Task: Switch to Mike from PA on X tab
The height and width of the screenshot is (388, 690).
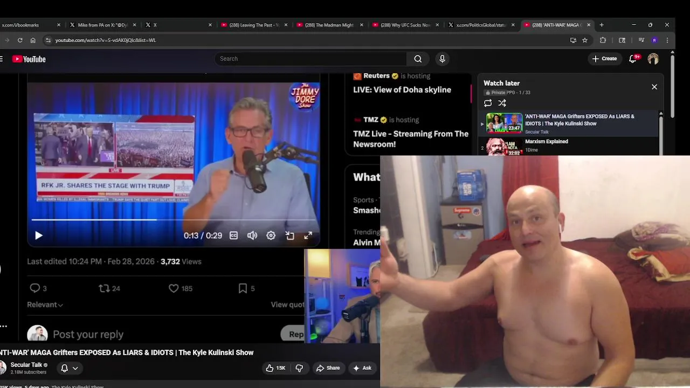Action: pos(102,25)
